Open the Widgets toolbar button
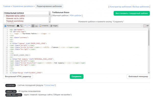Screen dimensions: 153x97 pos(54,26)
